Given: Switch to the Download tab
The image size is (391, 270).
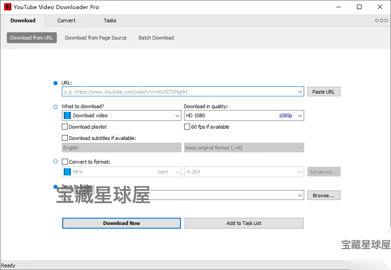Looking at the screenshot, I should click(x=23, y=20).
